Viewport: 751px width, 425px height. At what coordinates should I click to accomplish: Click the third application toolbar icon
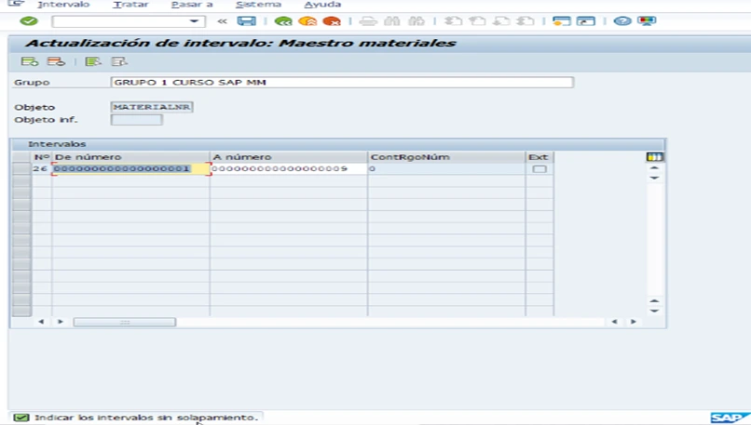pos(92,61)
